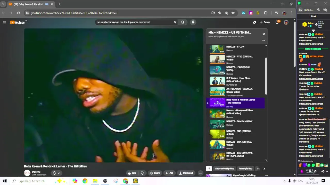Open the YouTube account avatar menu
Screen dimensions: 330x185
pyautogui.click(x=286, y=22)
